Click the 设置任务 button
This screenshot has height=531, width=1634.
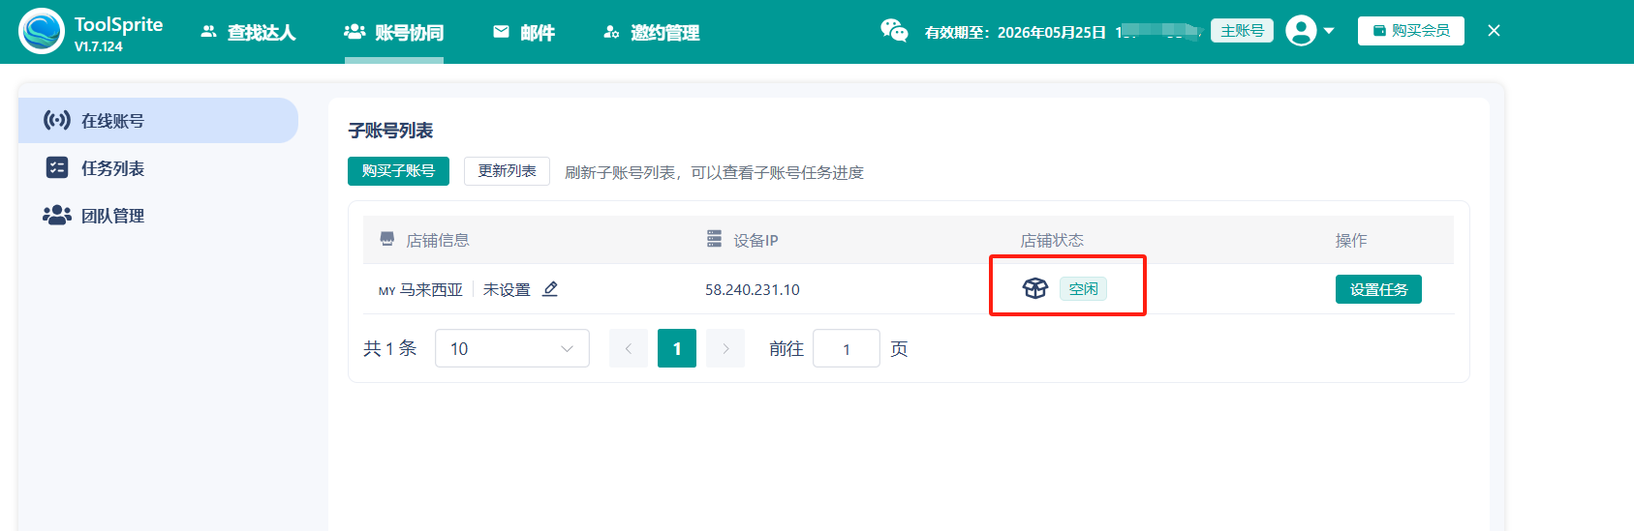point(1377,289)
